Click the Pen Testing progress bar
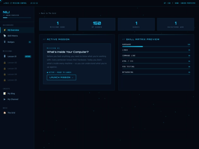This screenshot has width=199, height=149. (156, 69)
